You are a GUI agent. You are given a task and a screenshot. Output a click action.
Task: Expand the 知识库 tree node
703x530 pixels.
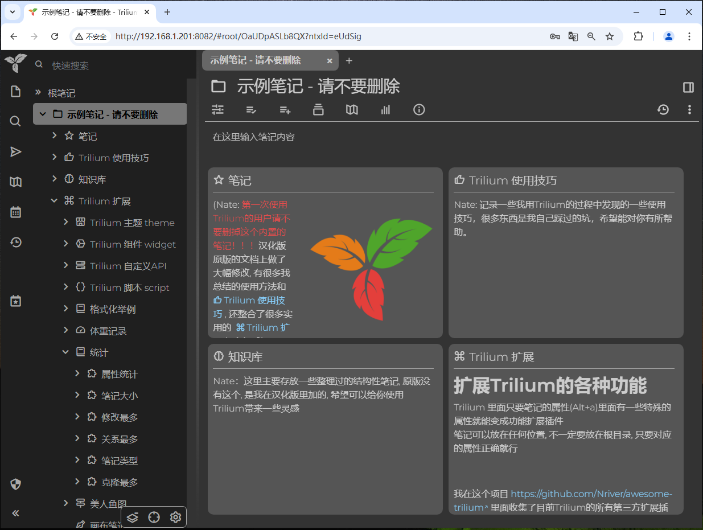tap(55, 179)
